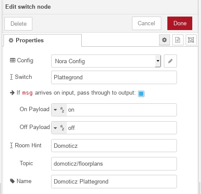Switch to the Properties tab
Viewport: 201px width, 194px height.
pos(42,41)
